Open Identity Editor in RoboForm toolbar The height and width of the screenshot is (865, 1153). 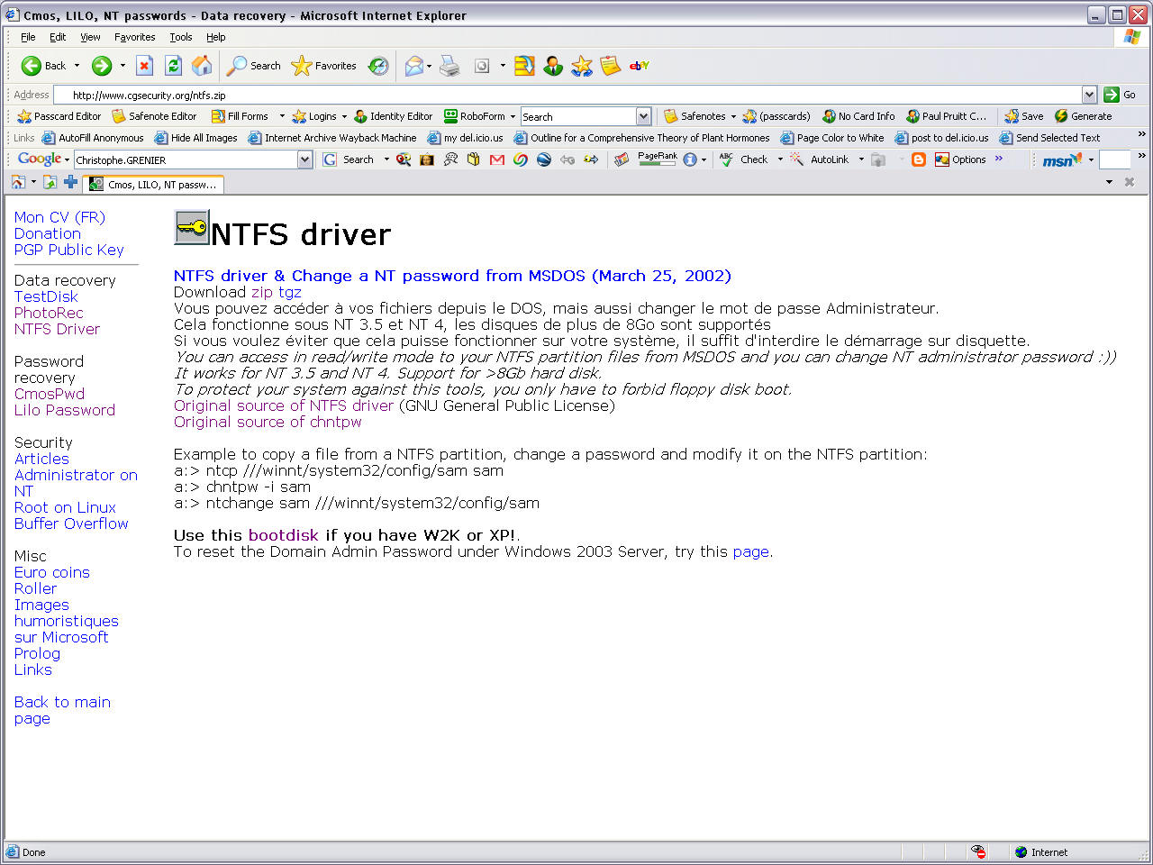(x=394, y=116)
